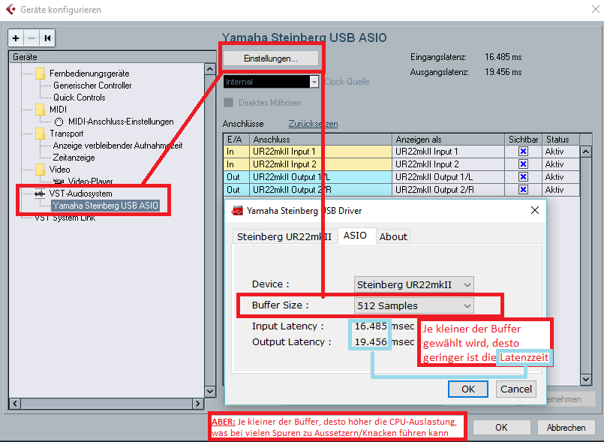Click the Cubase logo in title bar

click(11, 9)
